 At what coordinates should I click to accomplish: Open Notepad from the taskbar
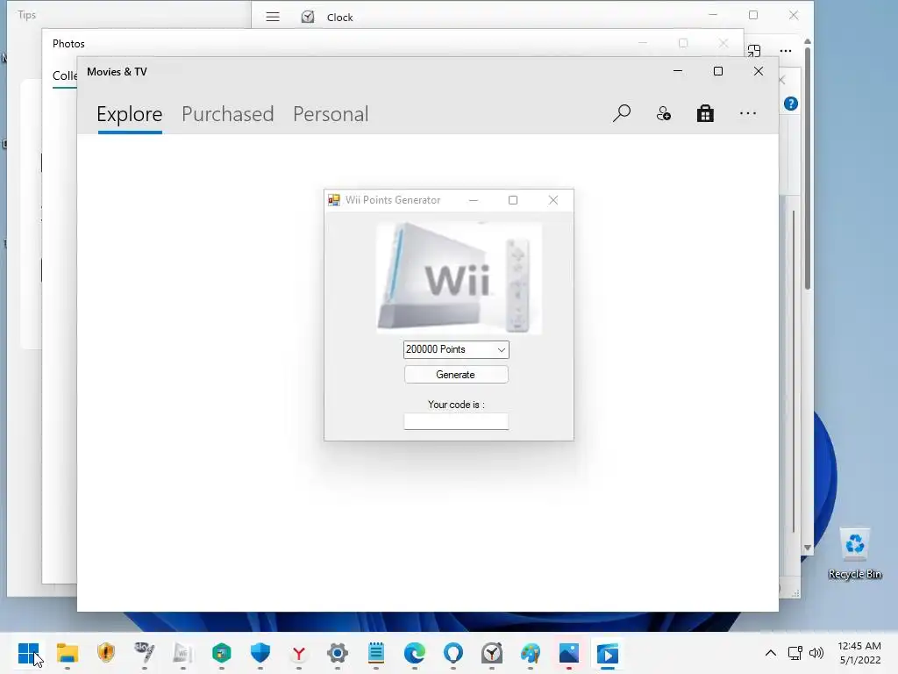pos(376,653)
